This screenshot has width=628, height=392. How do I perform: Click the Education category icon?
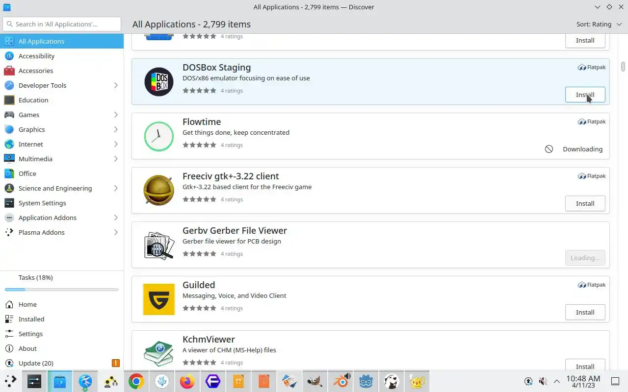[9, 100]
